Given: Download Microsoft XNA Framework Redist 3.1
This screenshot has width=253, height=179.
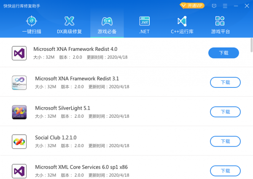Looking at the screenshot, I should [225, 82].
